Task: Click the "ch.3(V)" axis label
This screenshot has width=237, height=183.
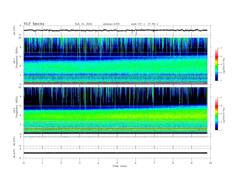Action: [14, 141]
